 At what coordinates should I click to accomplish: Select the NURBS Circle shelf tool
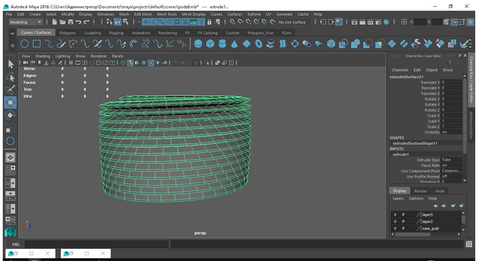25,44
